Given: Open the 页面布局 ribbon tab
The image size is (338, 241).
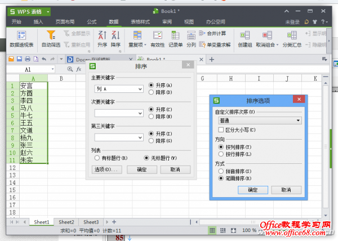Looking at the screenshot, I should [65, 22].
